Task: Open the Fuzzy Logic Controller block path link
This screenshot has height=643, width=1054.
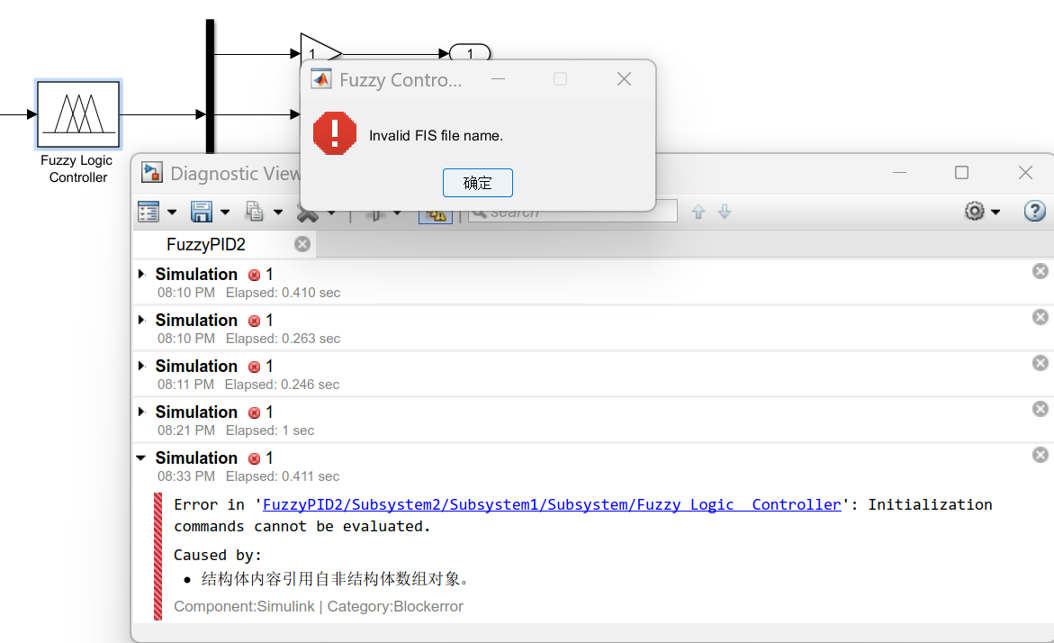Action: 551,504
